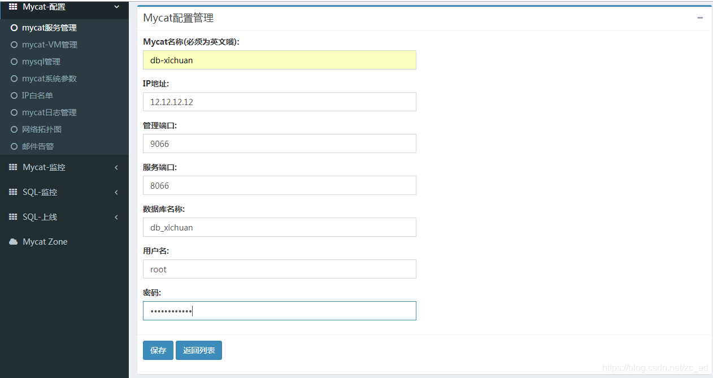This screenshot has width=713, height=378.
Task: Collapse the Mycat-配置 menu chevron
Action: (116, 7)
